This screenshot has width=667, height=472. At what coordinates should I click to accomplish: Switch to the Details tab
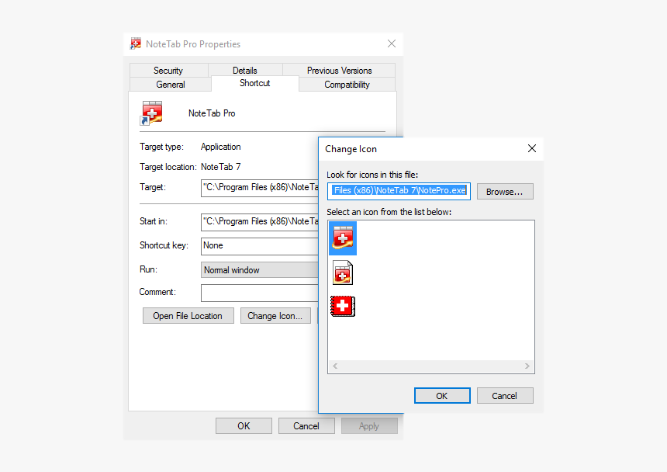[x=245, y=70]
